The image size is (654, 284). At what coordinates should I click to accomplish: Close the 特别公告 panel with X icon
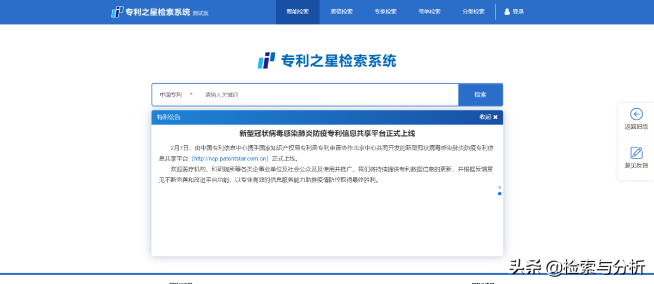495,117
